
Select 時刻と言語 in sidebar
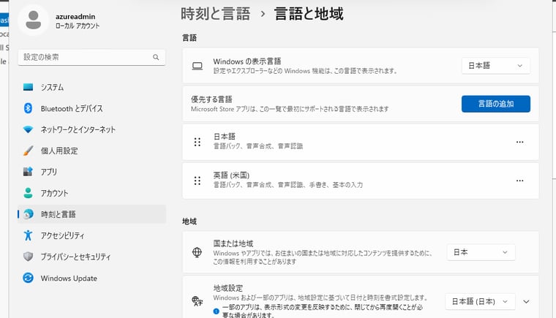tap(92, 214)
